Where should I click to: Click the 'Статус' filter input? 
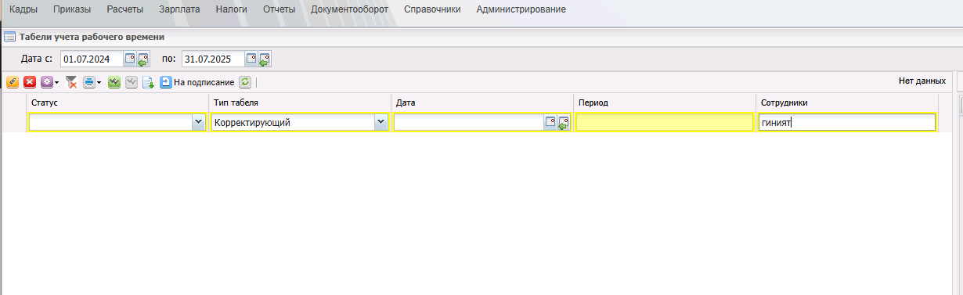(110, 122)
